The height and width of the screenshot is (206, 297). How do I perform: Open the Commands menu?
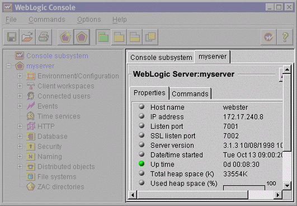(47, 20)
